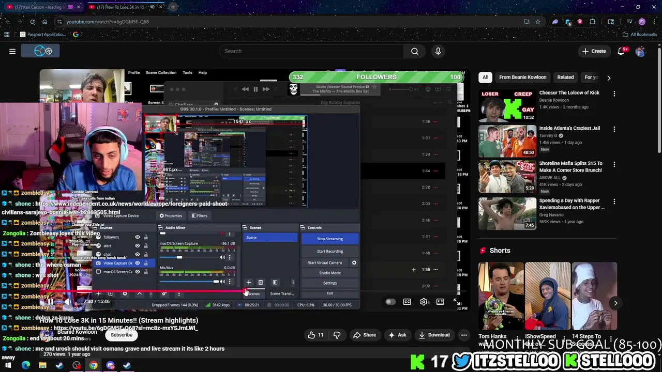Open YouTube player settings gear
Screen dimensions: 662x372
[x=424, y=302]
